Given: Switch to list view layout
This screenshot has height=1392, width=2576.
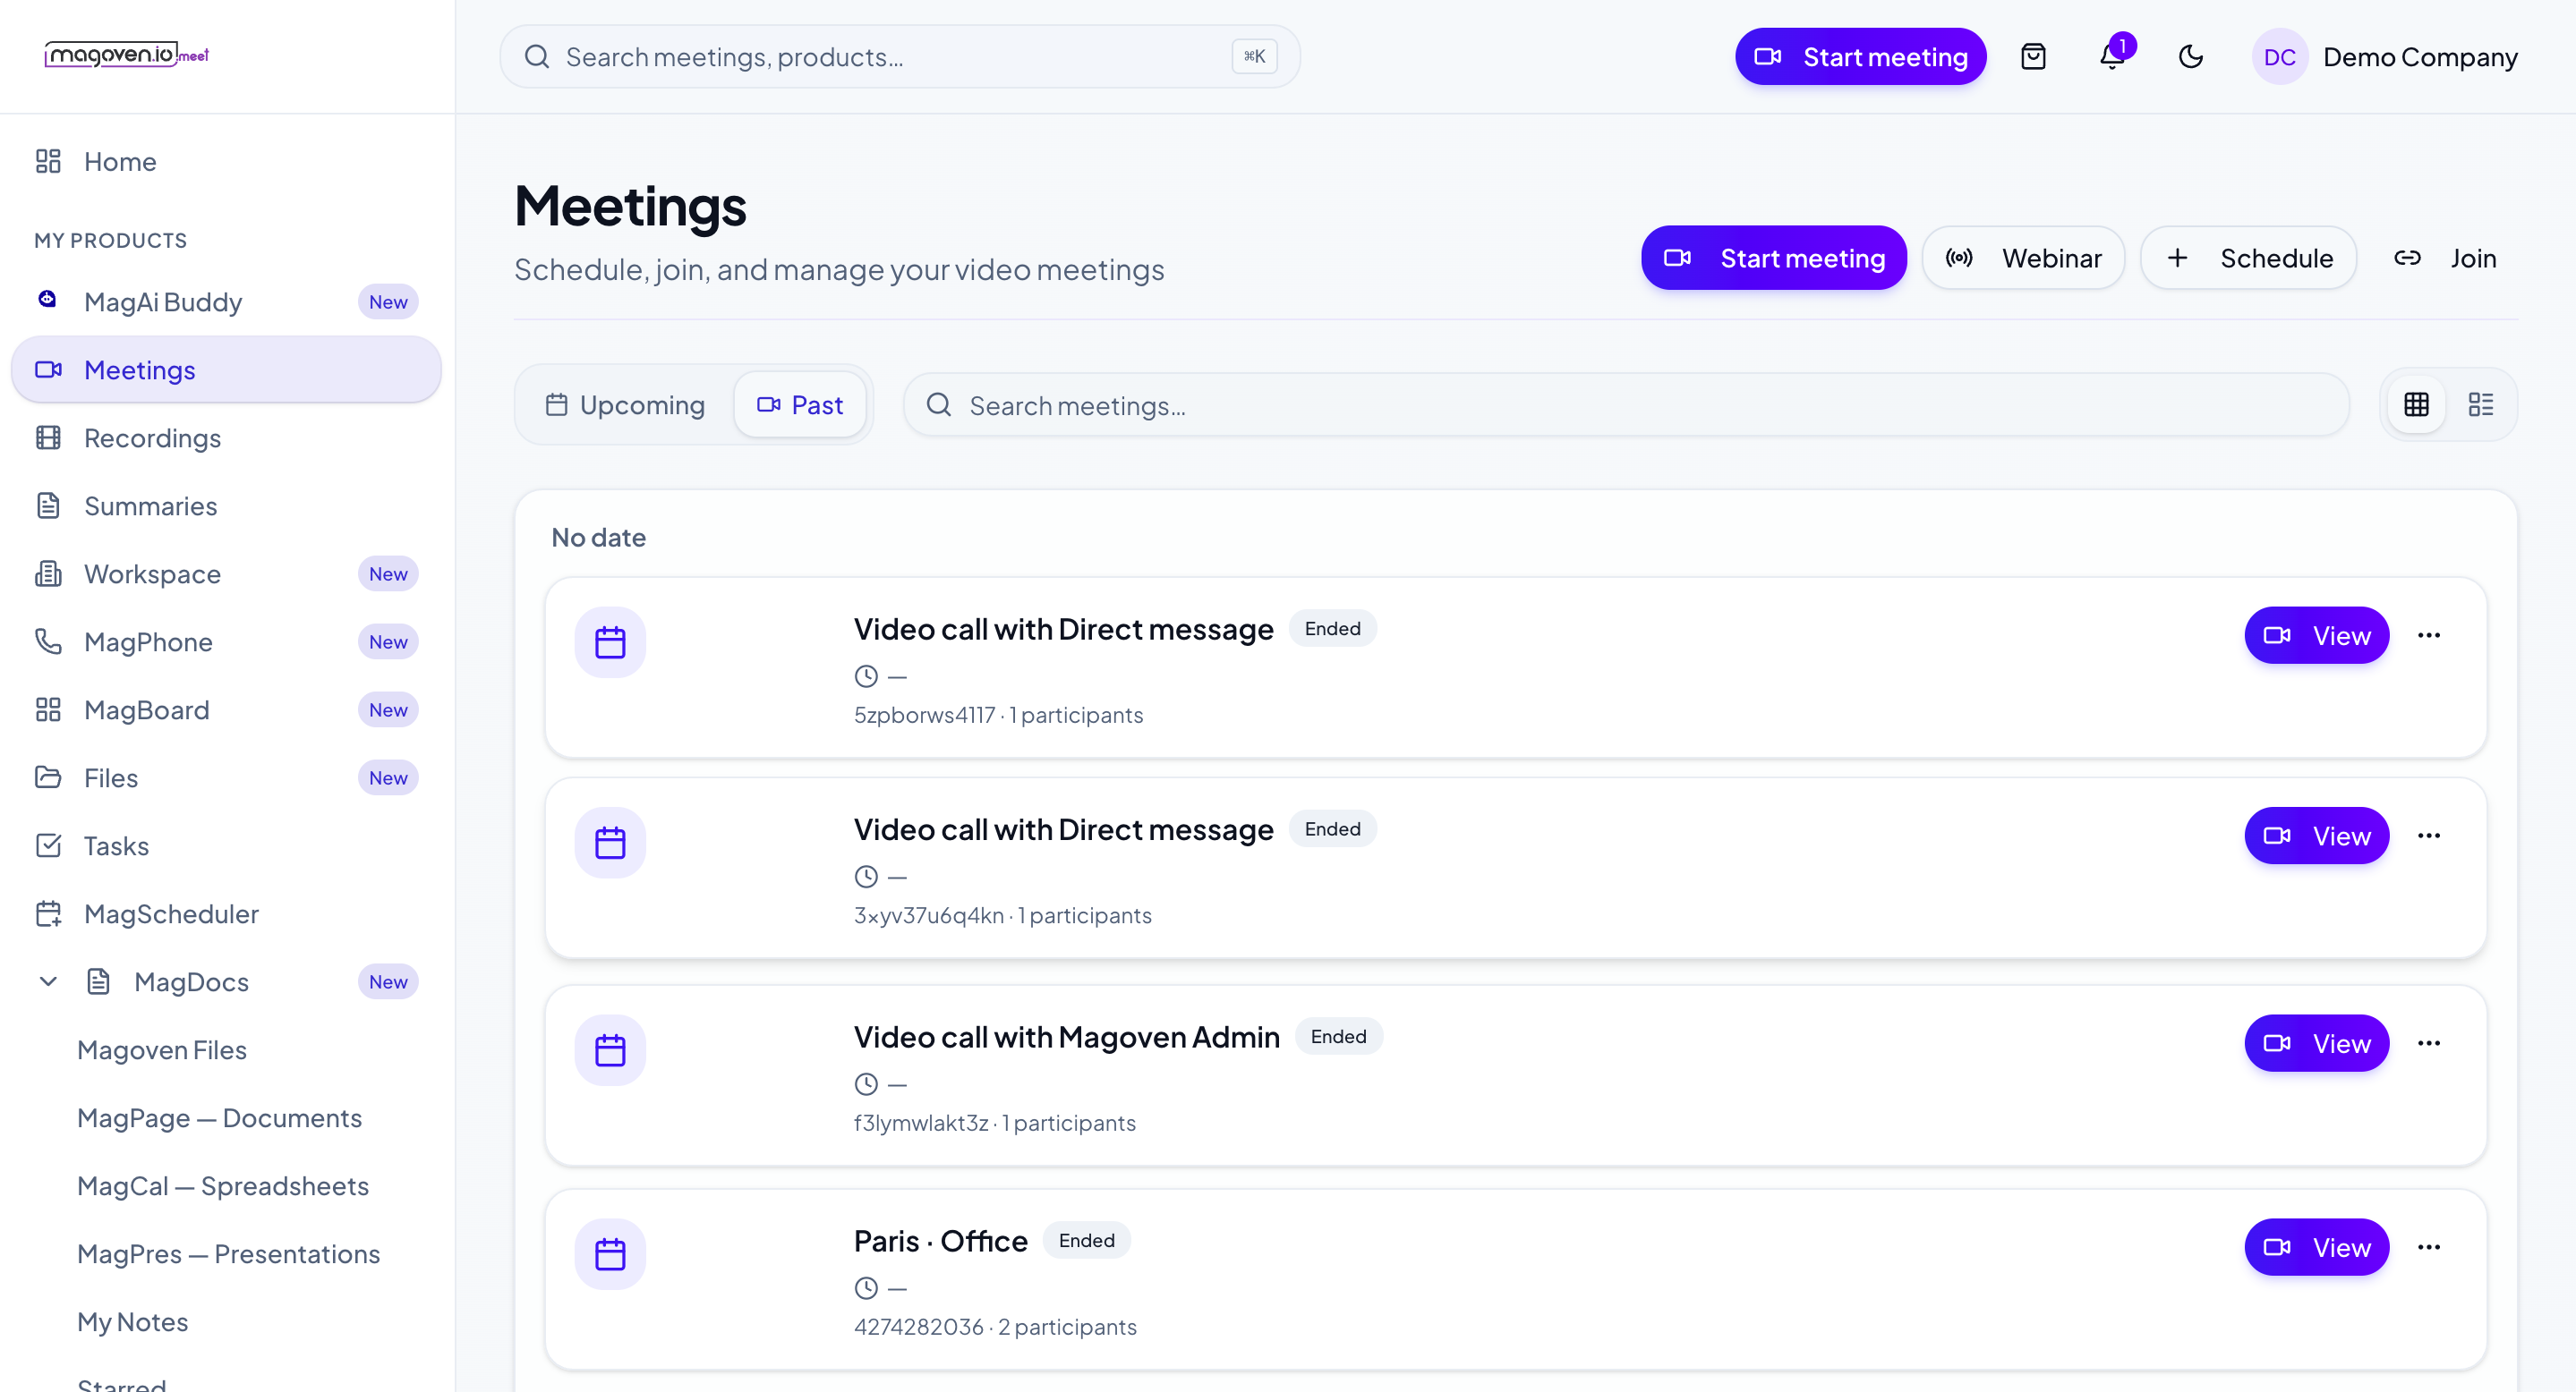Looking at the screenshot, I should (x=2480, y=404).
